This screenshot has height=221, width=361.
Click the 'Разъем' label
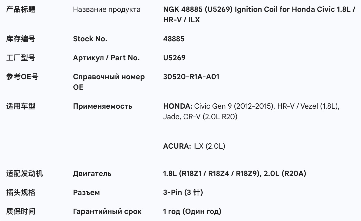[x=86, y=193]
